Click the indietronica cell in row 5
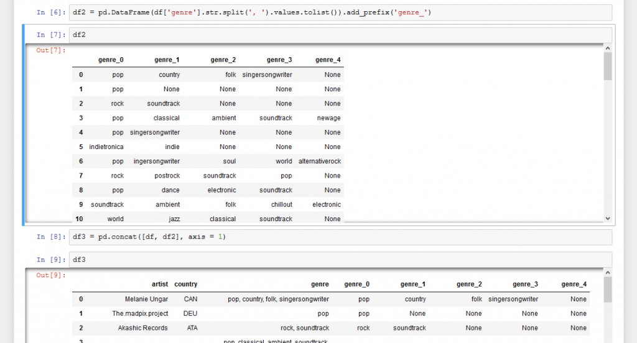This screenshot has height=343, width=637. coord(106,147)
